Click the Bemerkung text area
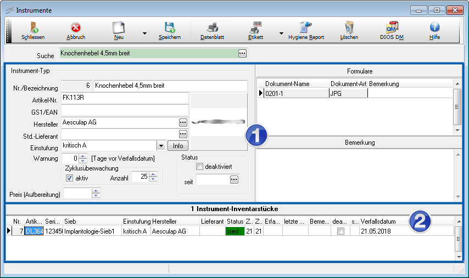This screenshot has width=469, height=278. [355, 175]
